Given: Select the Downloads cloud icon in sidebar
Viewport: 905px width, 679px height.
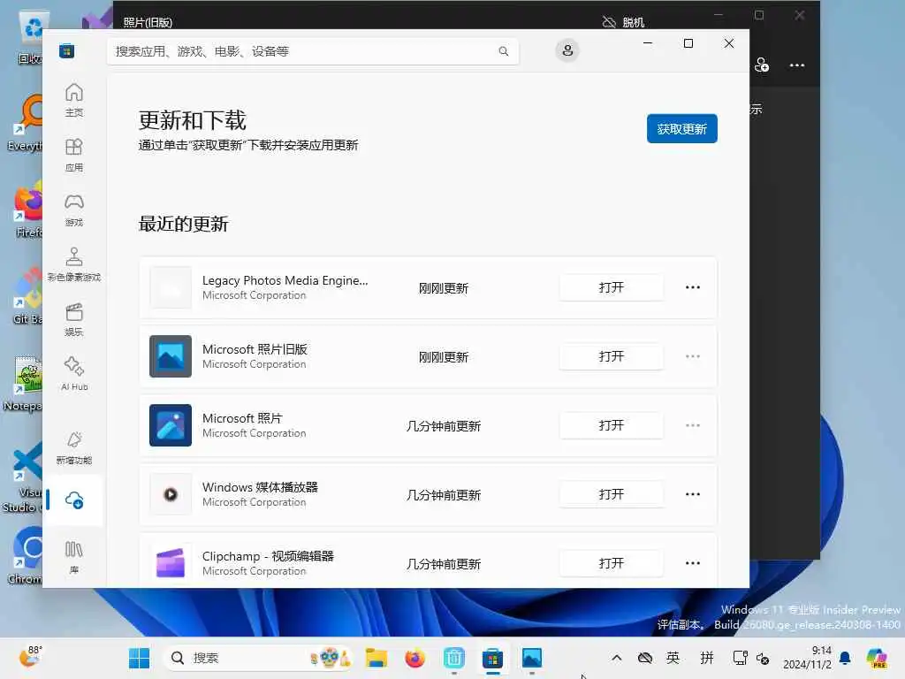Looking at the screenshot, I should click(74, 500).
